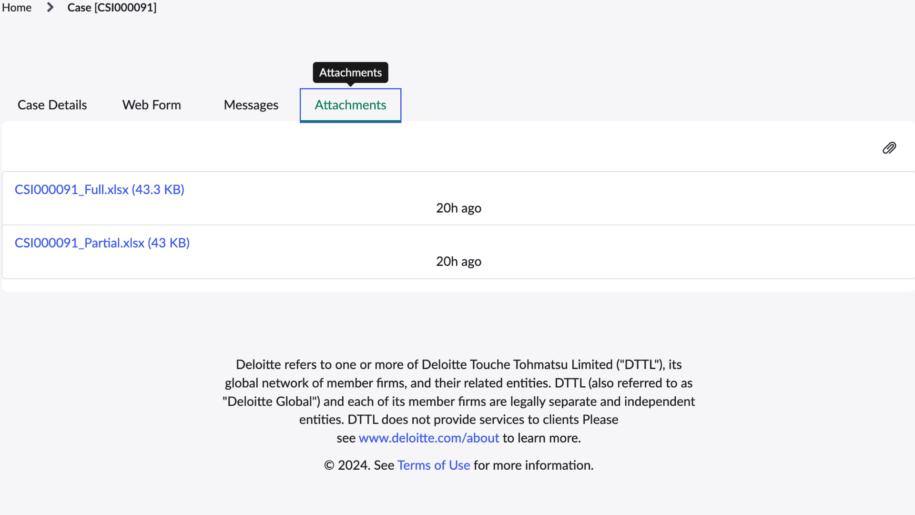Viewport: 915px width, 515px height.
Task: Click the 20h ago timestamp under Partial.xlsx
Action: coord(458,261)
